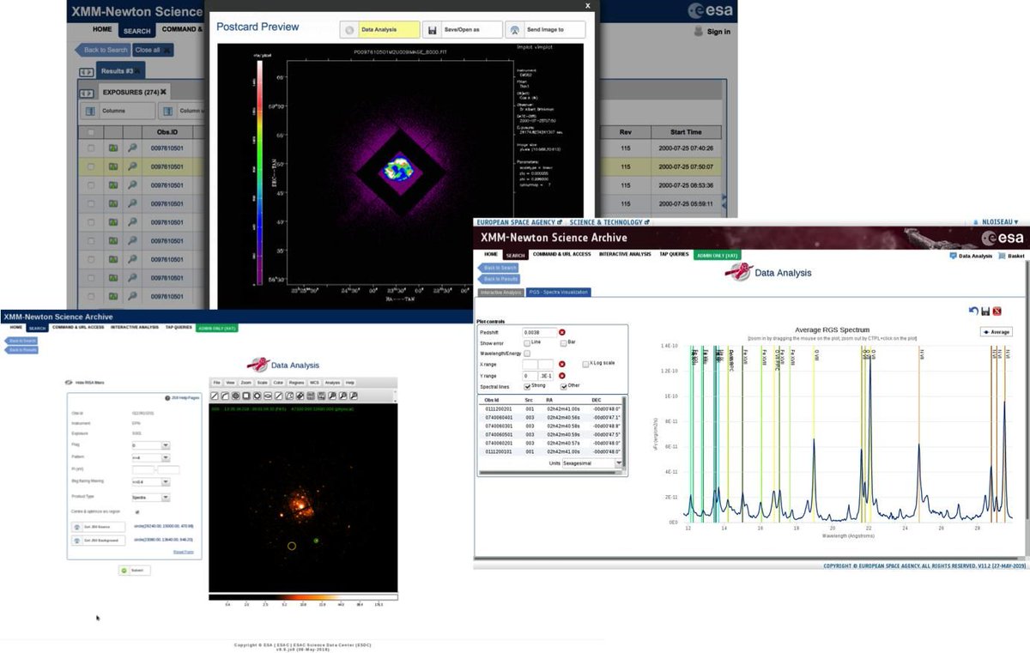Select the ellipse region tool in JS9 toolbar
This screenshot has width=1030, height=653.
(x=268, y=396)
